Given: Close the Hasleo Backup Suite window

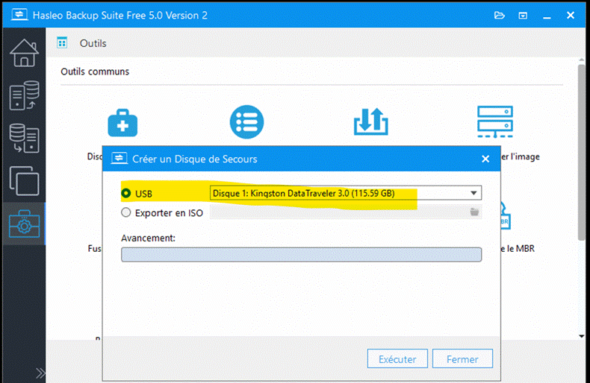Looking at the screenshot, I should tap(571, 16).
